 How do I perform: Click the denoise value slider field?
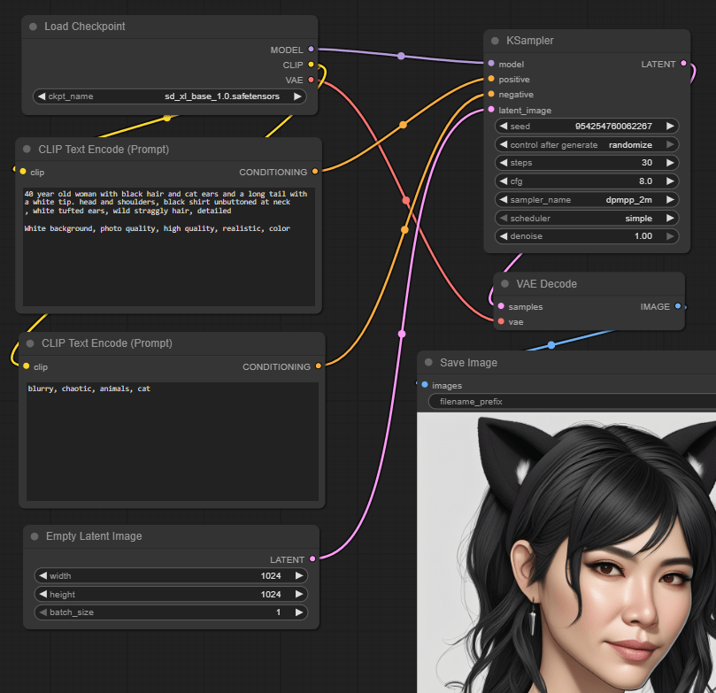(587, 236)
